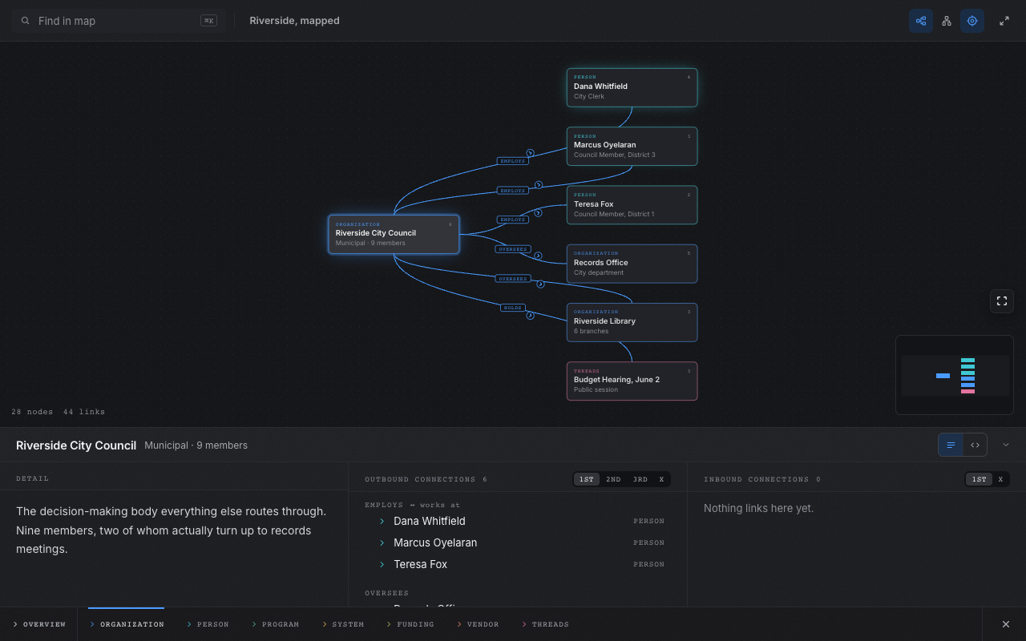1026x641 pixels.
Task: Open the Program tab
Action: pyautogui.click(x=275, y=624)
